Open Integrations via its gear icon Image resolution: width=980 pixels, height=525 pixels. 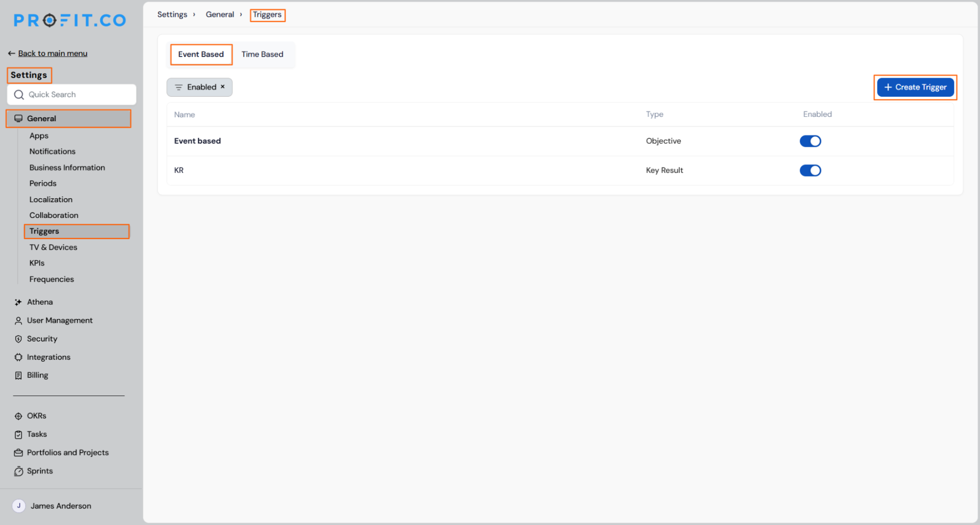(x=18, y=357)
